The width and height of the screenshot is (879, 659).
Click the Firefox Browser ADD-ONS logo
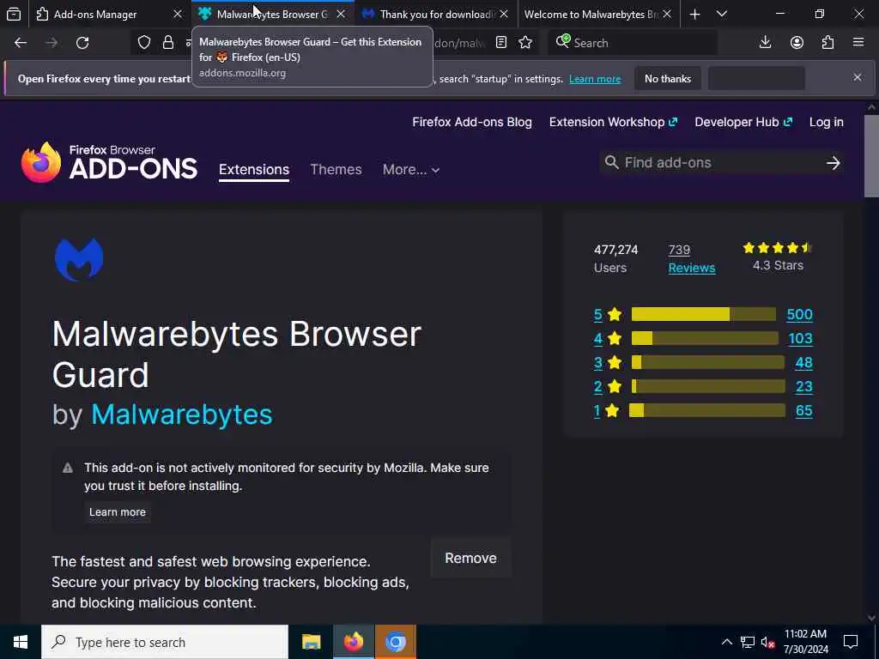[109, 162]
